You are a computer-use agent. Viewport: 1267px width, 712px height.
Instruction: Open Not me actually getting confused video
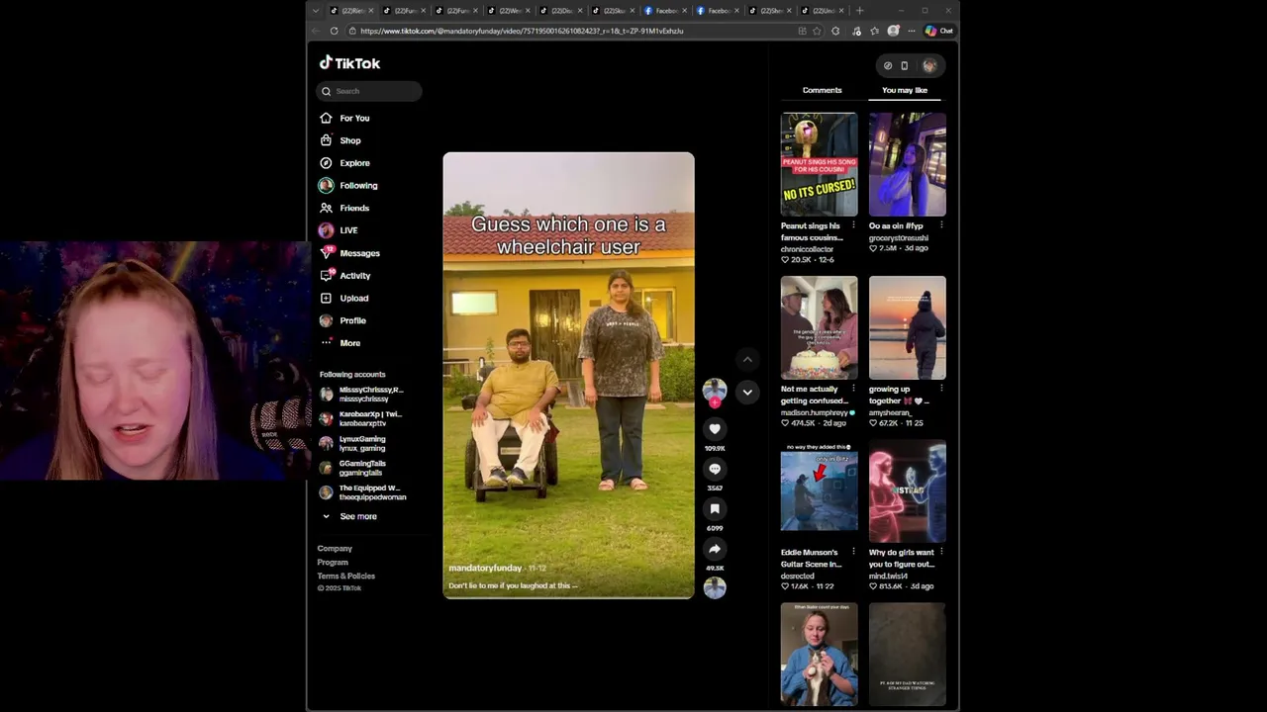coord(819,328)
